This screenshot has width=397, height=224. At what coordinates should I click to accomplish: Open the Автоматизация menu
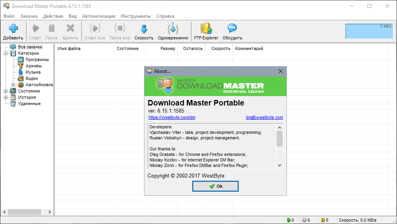(x=99, y=16)
